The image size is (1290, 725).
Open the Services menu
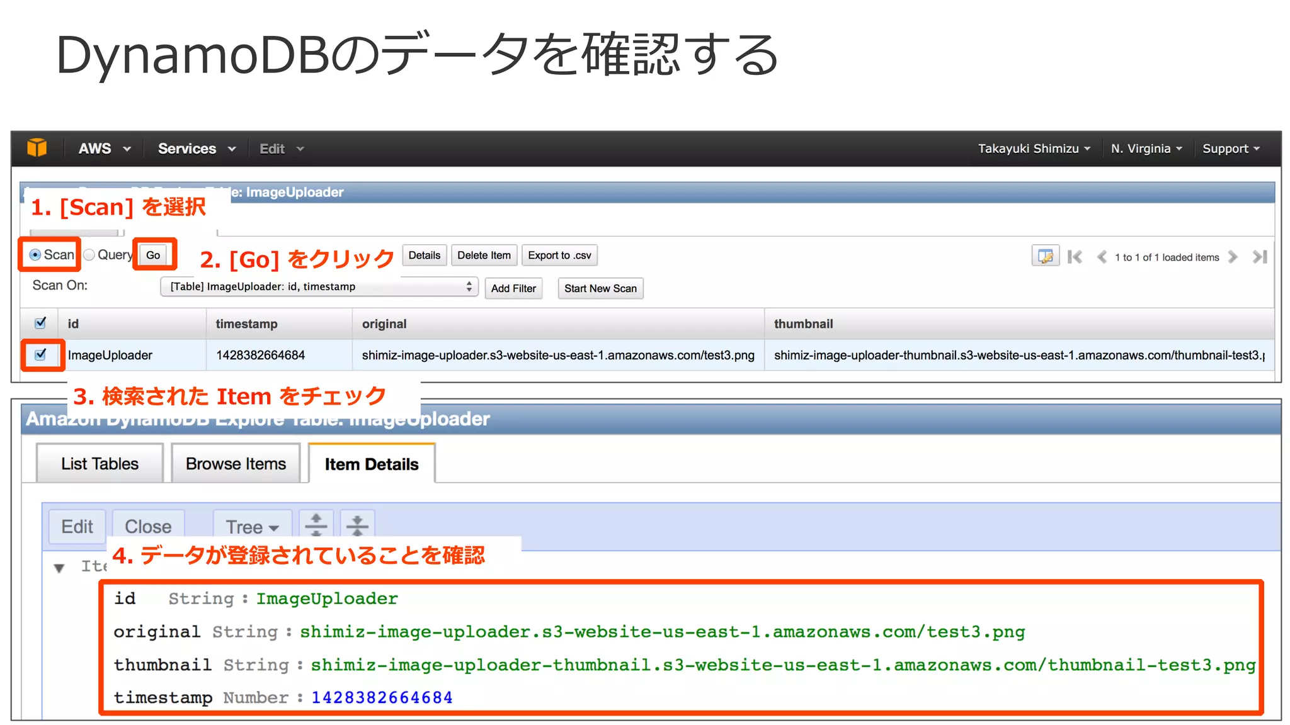pyautogui.click(x=197, y=149)
